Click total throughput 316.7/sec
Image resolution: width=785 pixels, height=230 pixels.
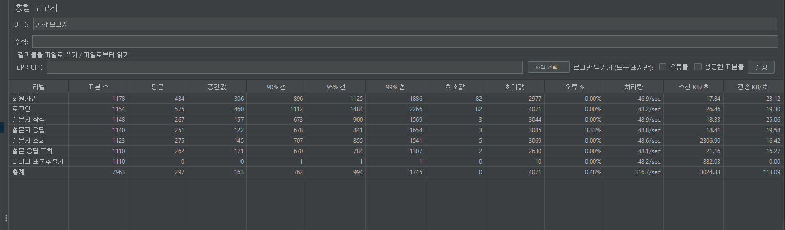pyautogui.click(x=647, y=172)
